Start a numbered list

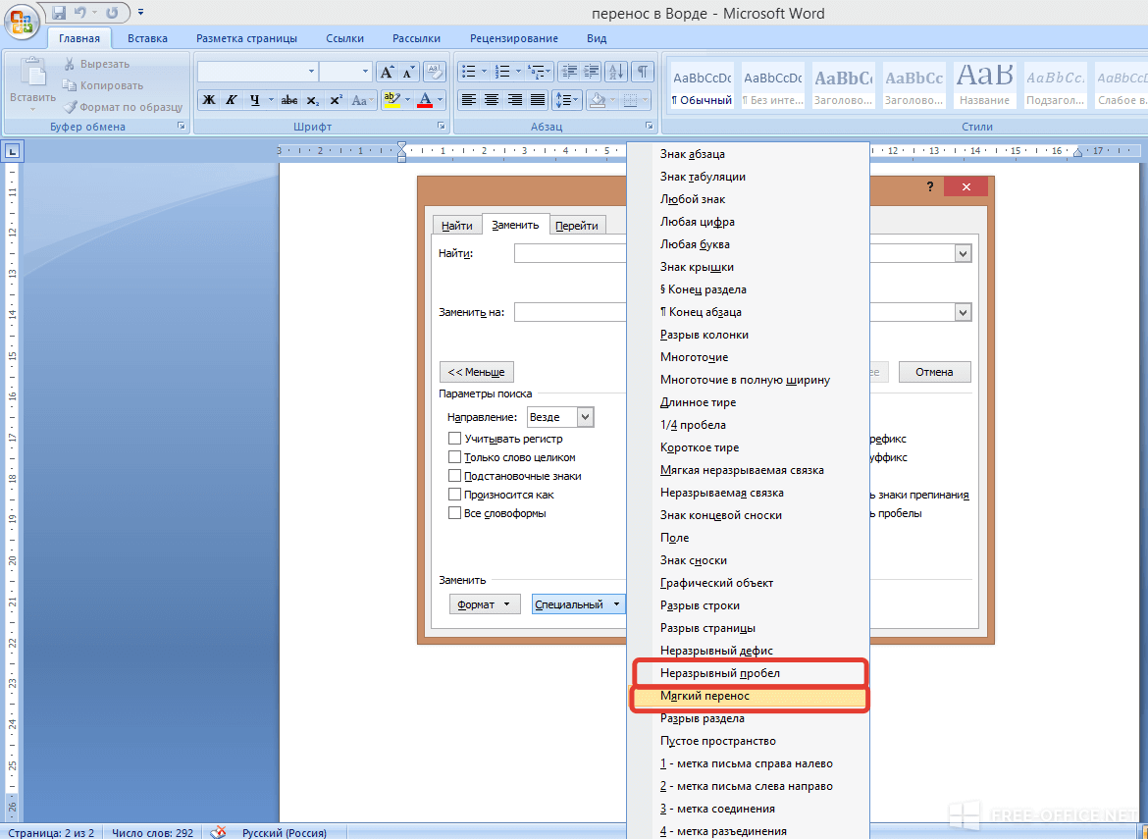coord(502,72)
